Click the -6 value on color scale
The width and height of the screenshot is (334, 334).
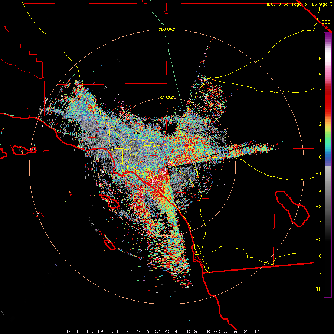click(319, 256)
